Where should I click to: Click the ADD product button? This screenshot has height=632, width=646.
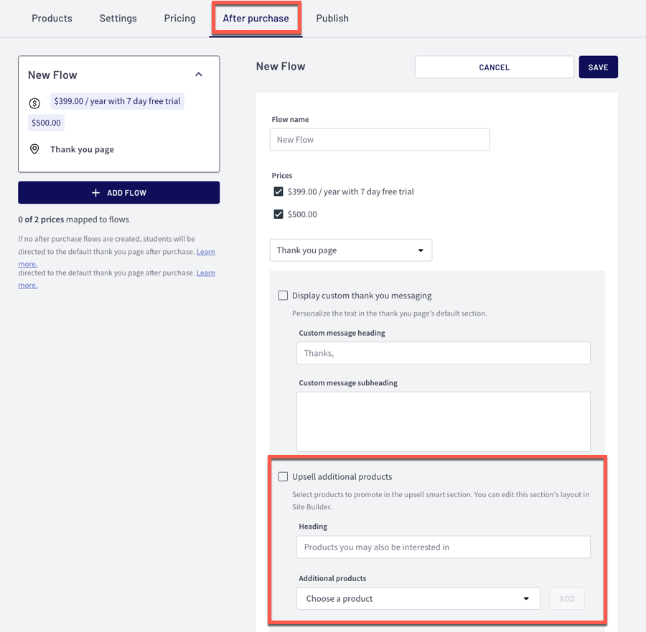[x=566, y=599]
